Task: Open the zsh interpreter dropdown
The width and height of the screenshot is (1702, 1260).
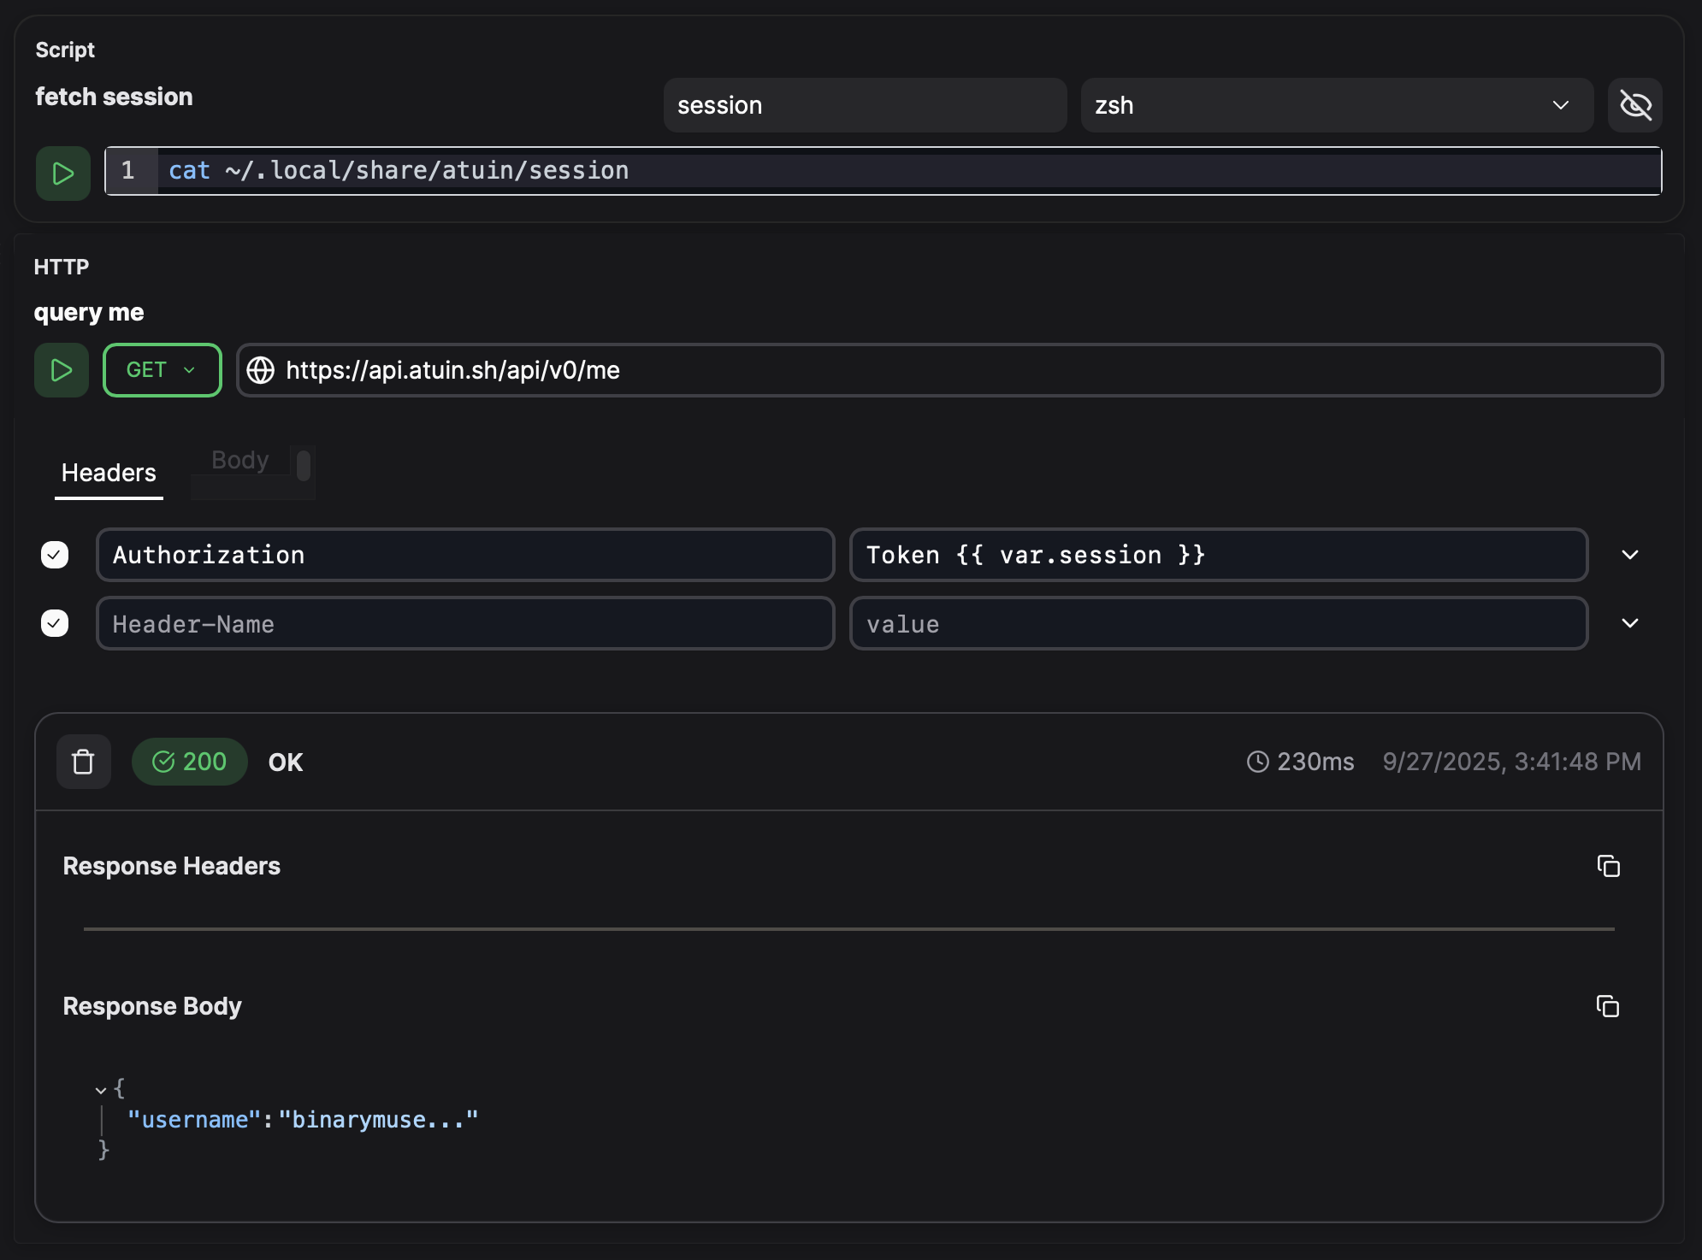Action: pyautogui.click(x=1336, y=105)
